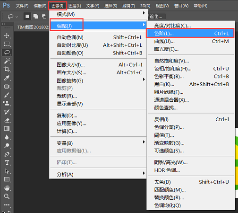The width and height of the screenshot is (238, 213).
Task: Select the Rectangular Marquee tool
Action: pyautogui.click(x=7, y=44)
